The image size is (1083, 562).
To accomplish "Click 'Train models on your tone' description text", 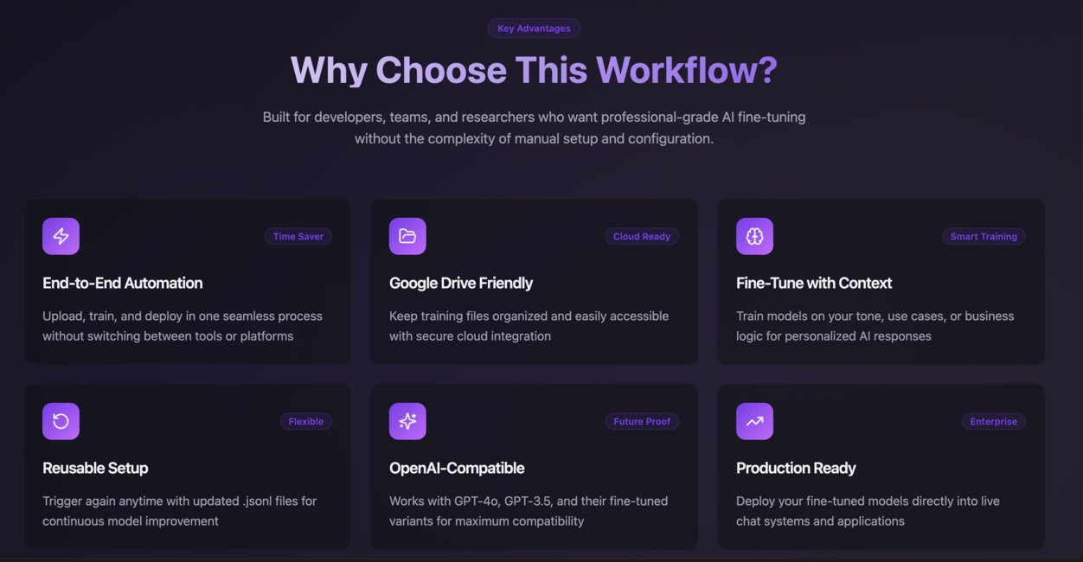I will [x=875, y=326].
